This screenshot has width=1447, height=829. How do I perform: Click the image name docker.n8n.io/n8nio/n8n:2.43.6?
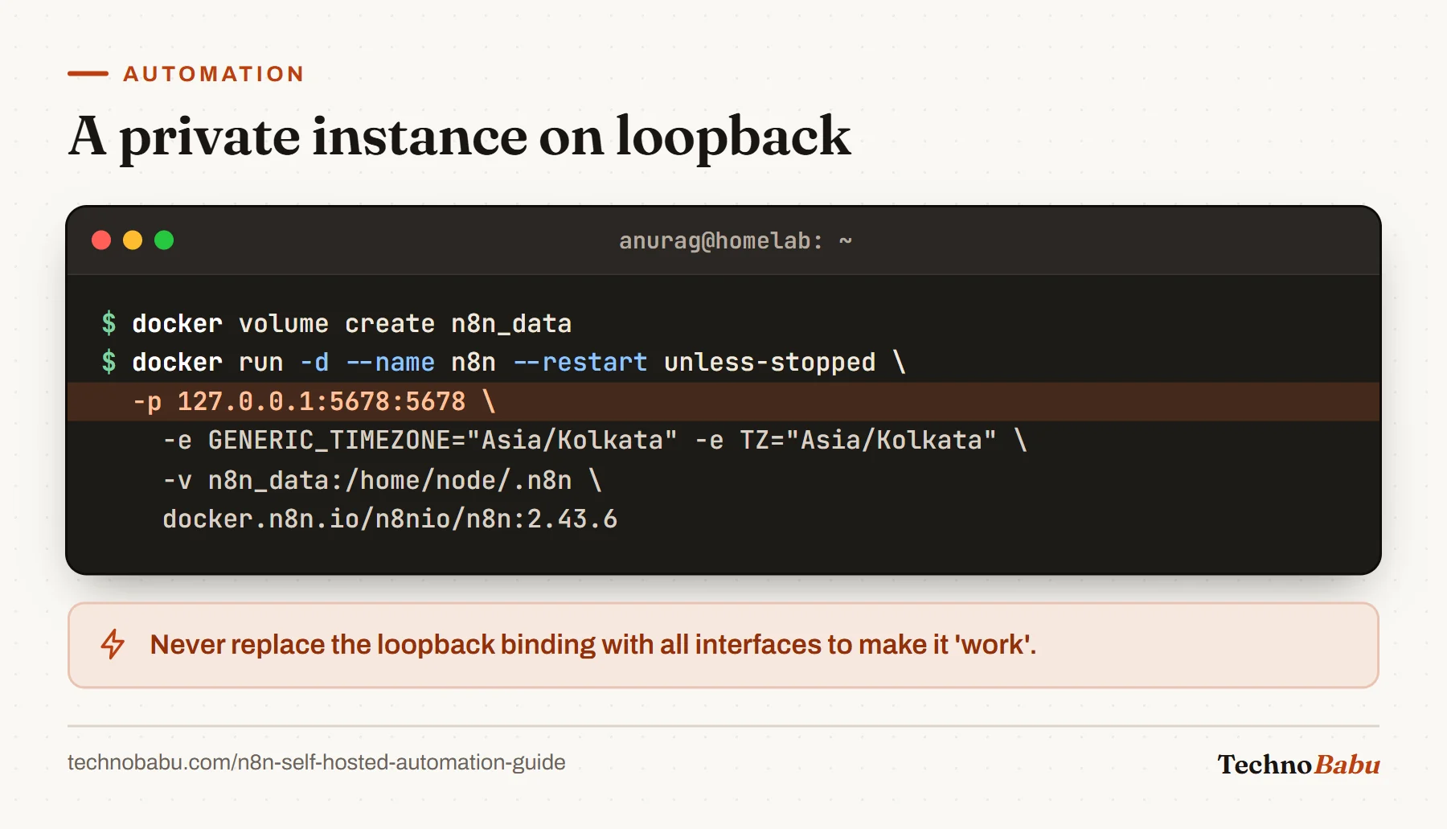click(390, 519)
